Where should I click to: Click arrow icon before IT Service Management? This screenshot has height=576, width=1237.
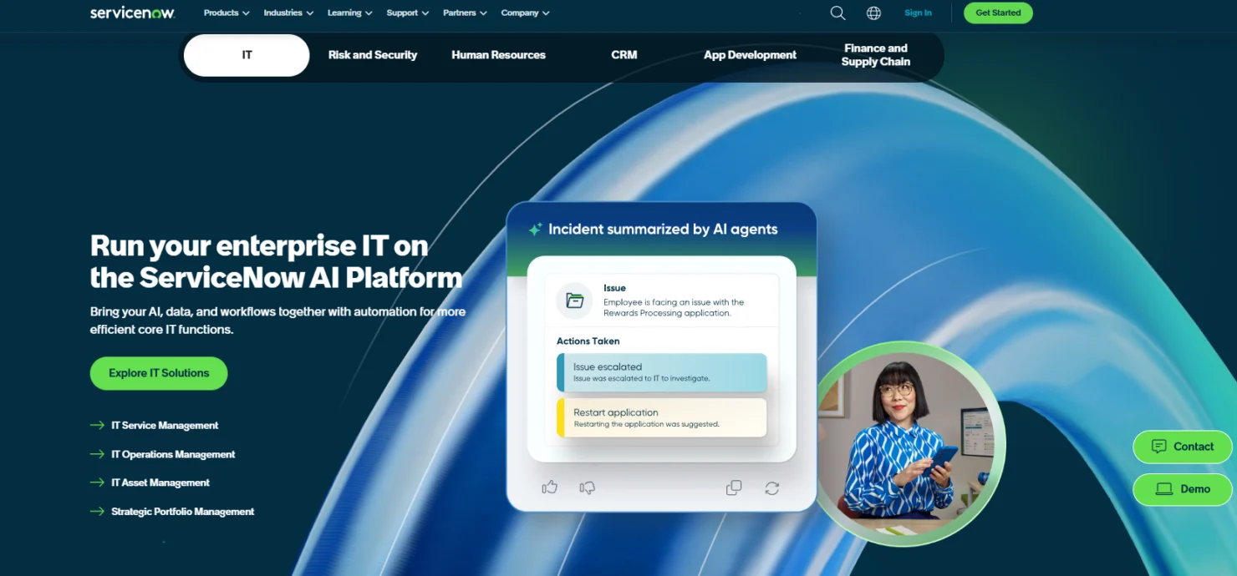click(x=97, y=425)
